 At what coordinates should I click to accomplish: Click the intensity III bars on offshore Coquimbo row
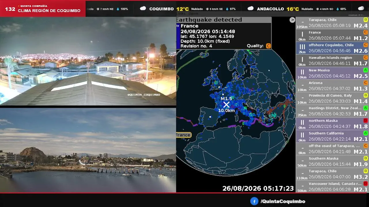tap(302, 47)
